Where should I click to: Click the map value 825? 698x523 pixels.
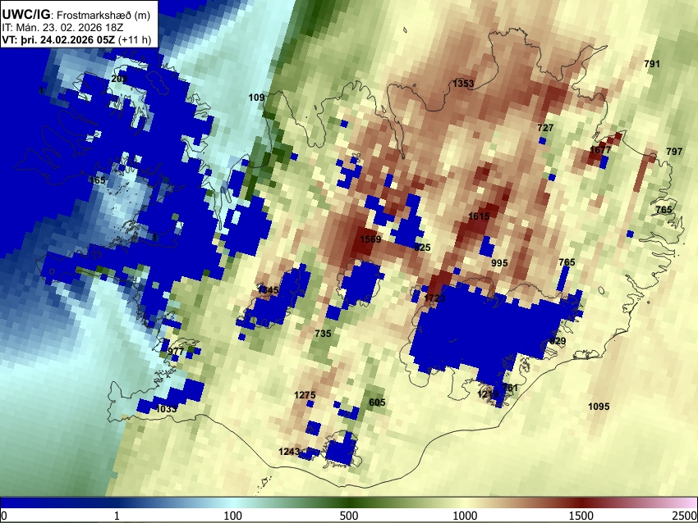point(422,248)
